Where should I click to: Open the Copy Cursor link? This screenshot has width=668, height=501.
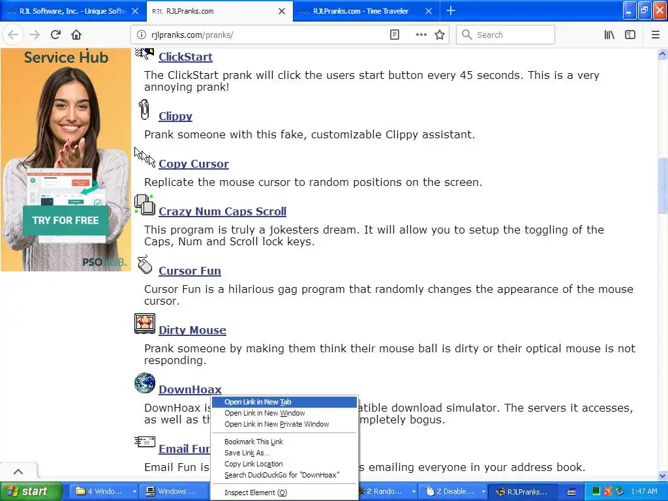pyautogui.click(x=194, y=164)
